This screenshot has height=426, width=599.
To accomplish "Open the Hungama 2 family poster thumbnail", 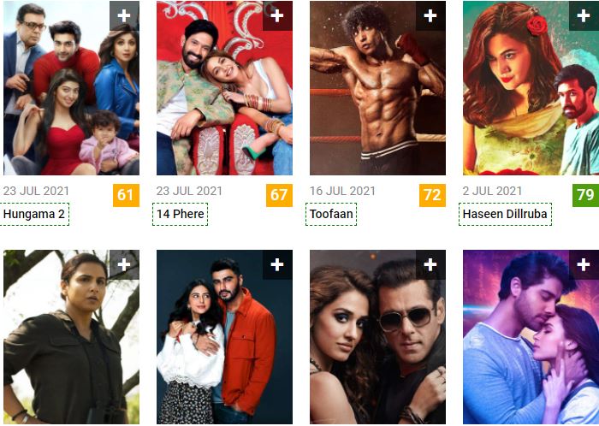I will pyautogui.click(x=71, y=88).
